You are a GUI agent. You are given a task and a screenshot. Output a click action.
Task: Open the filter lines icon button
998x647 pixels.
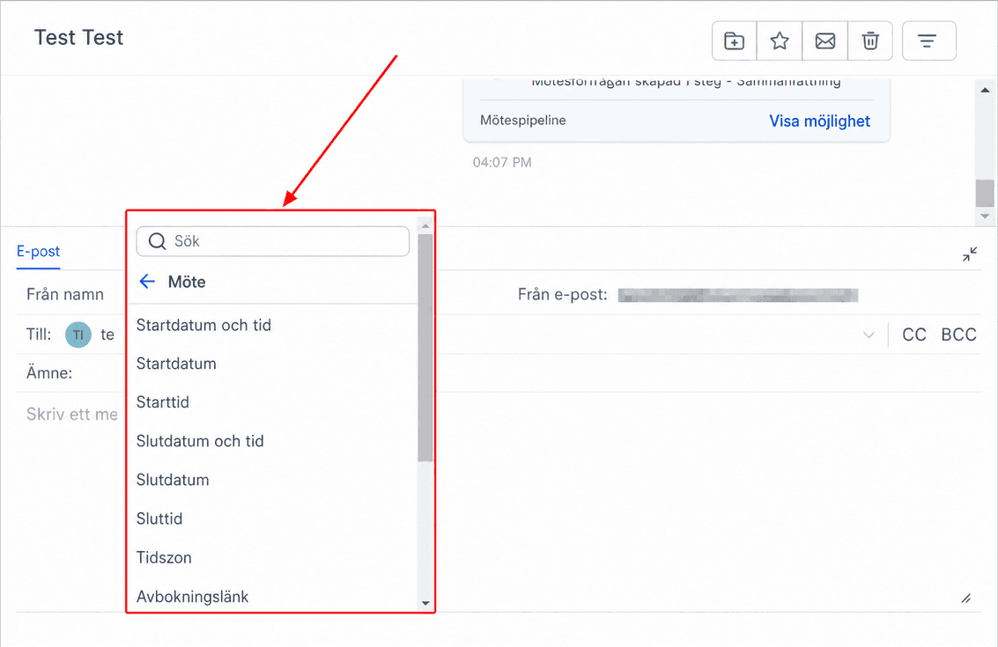[x=928, y=40]
